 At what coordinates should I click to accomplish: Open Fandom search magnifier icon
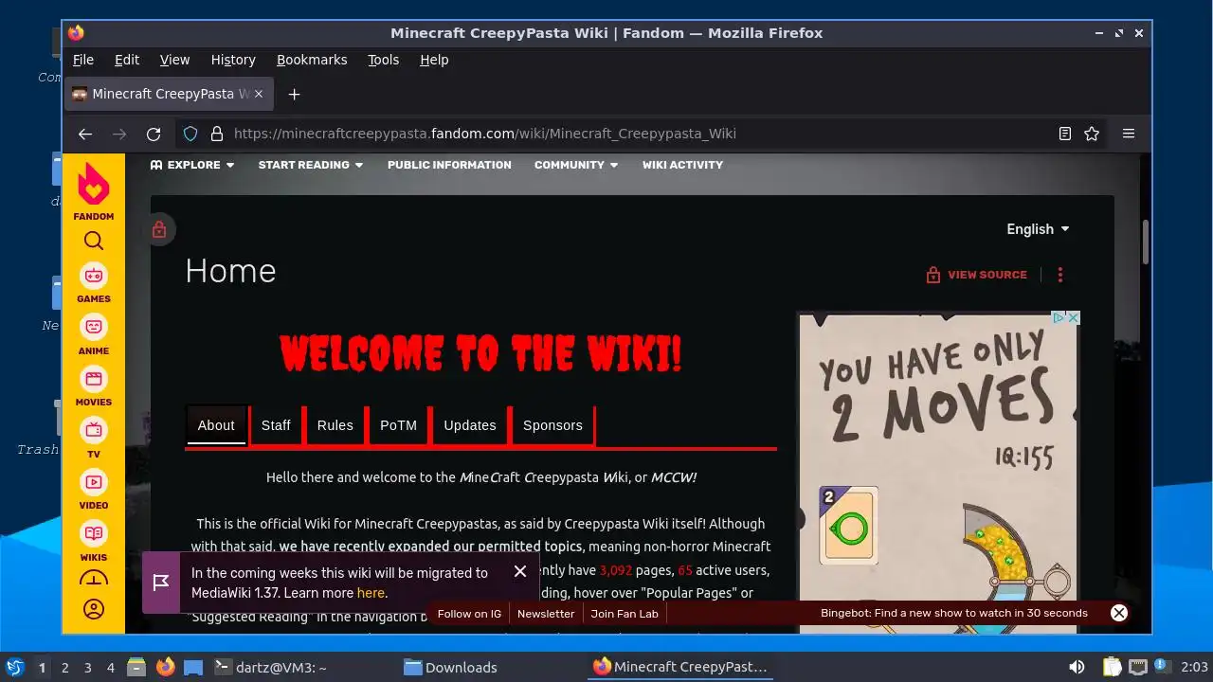tap(94, 241)
